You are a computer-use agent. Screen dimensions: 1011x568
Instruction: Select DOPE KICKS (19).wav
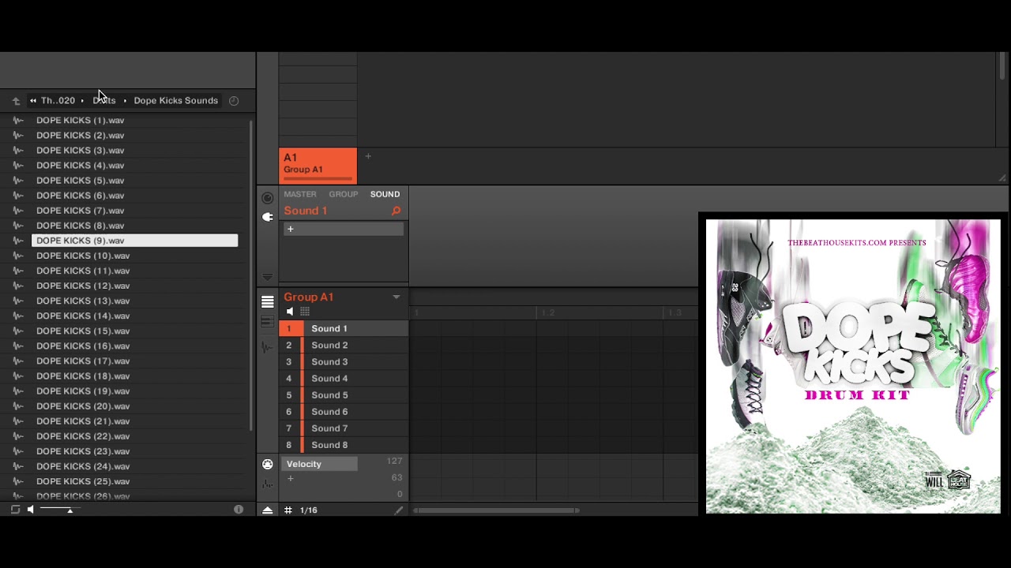click(x=83, y=391)
